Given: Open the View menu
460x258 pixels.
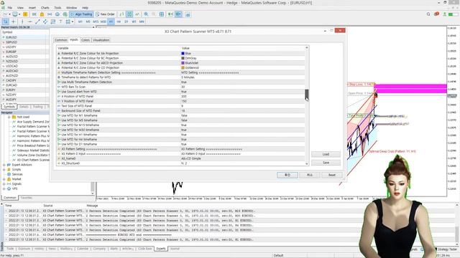Looking at the screenshot, I should 21,8.
